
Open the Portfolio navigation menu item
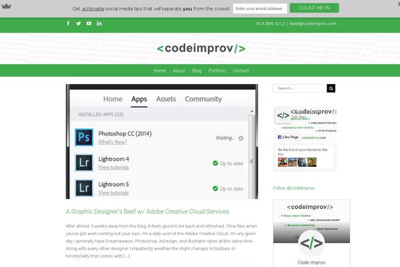coord(217,71)
